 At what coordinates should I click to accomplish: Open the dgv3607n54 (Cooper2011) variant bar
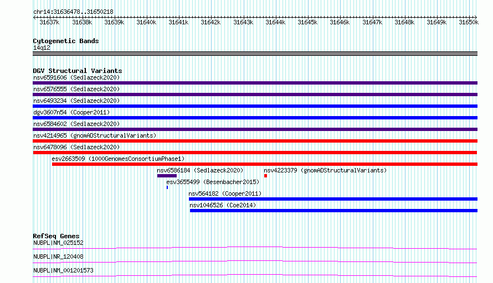pos(255,118)
